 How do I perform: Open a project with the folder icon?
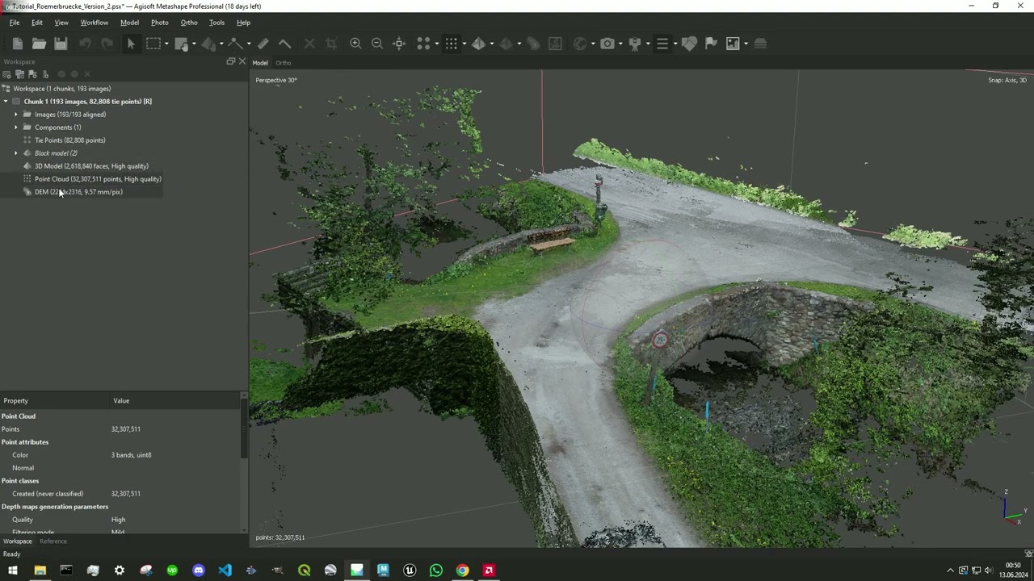coord(39,44)
